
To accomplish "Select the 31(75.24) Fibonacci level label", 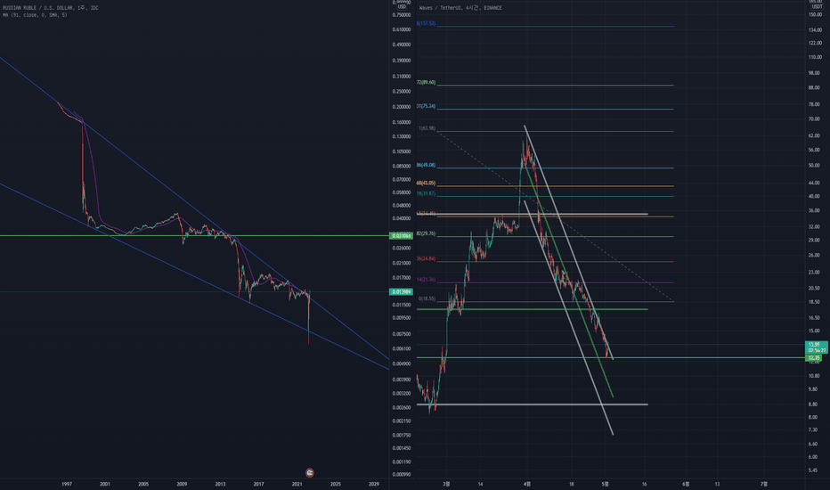I will [426, 106].
